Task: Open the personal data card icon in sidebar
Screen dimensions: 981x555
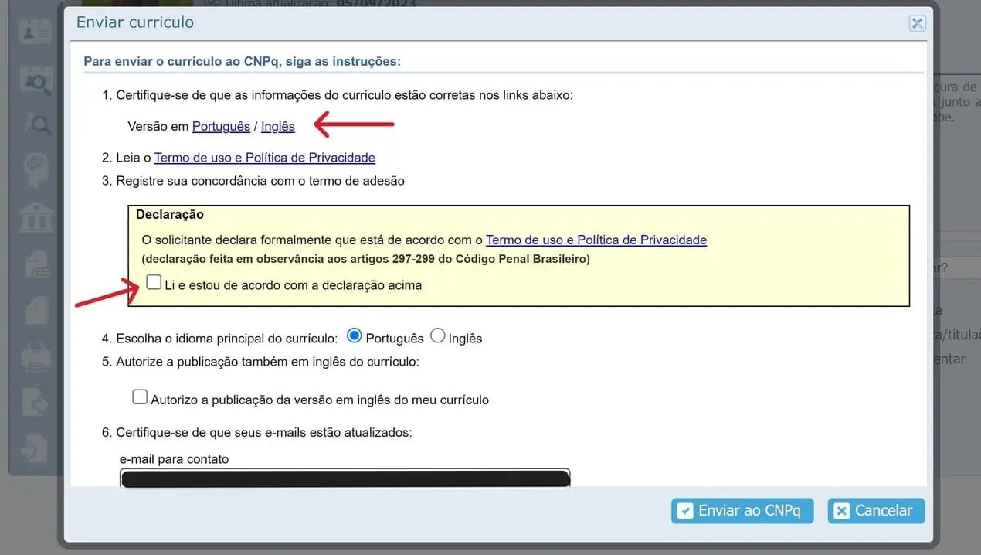Action: [x=35, y=32]
